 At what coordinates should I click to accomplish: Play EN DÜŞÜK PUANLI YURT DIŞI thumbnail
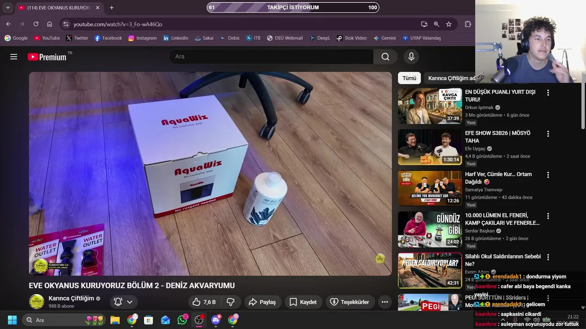430,106
